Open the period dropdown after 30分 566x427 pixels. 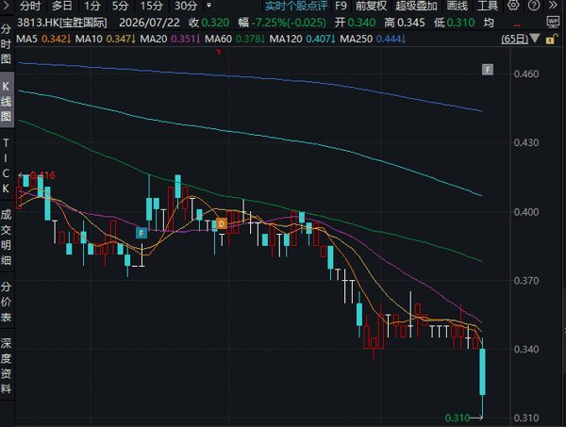pyautogui.click(x=209, y=6)
